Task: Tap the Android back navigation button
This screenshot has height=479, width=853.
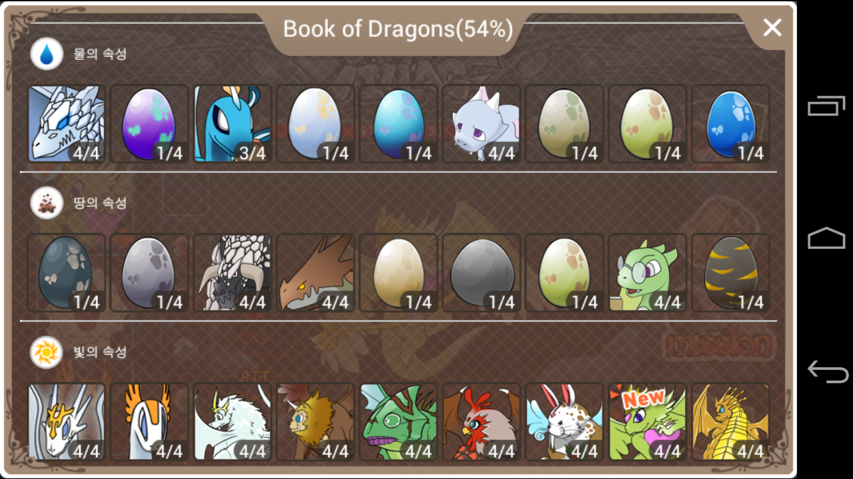Action: (827, 371)
